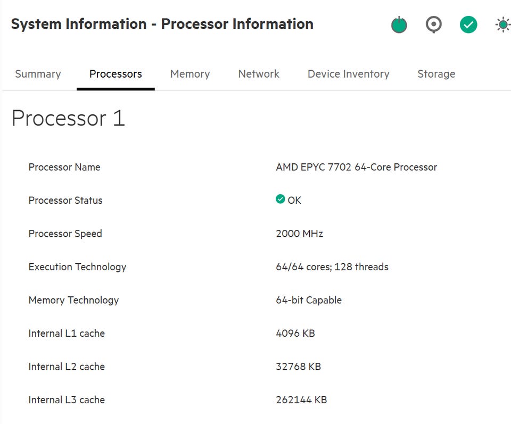Switch to the Memory tab
This screenshot has width=511, height=424.
[190, 74]
